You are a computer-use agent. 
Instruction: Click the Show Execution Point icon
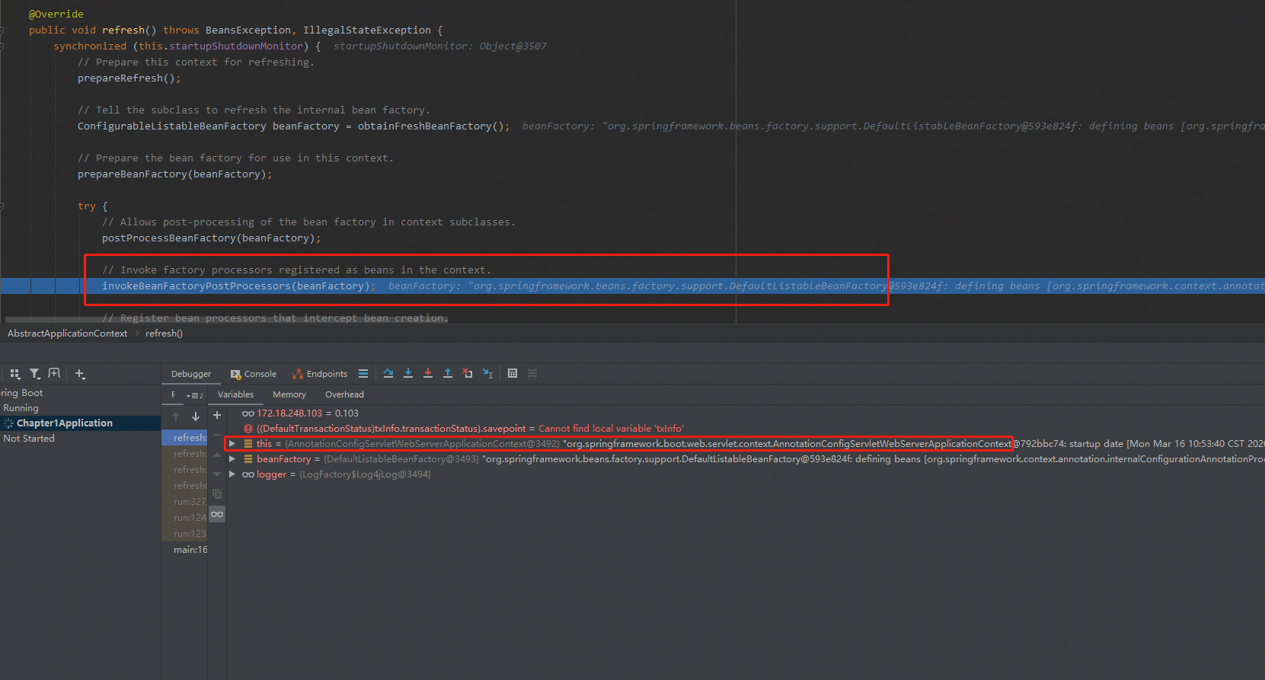click(x=363, y=373)
